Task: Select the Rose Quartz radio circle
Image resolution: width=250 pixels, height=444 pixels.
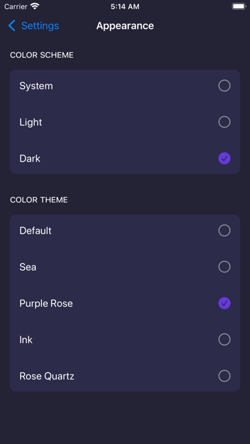Action: (224, 376)
